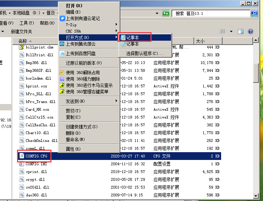This screenshot has height=201, width=263.
Task: Click the change view icon
Action: click(x=223, y=31)
